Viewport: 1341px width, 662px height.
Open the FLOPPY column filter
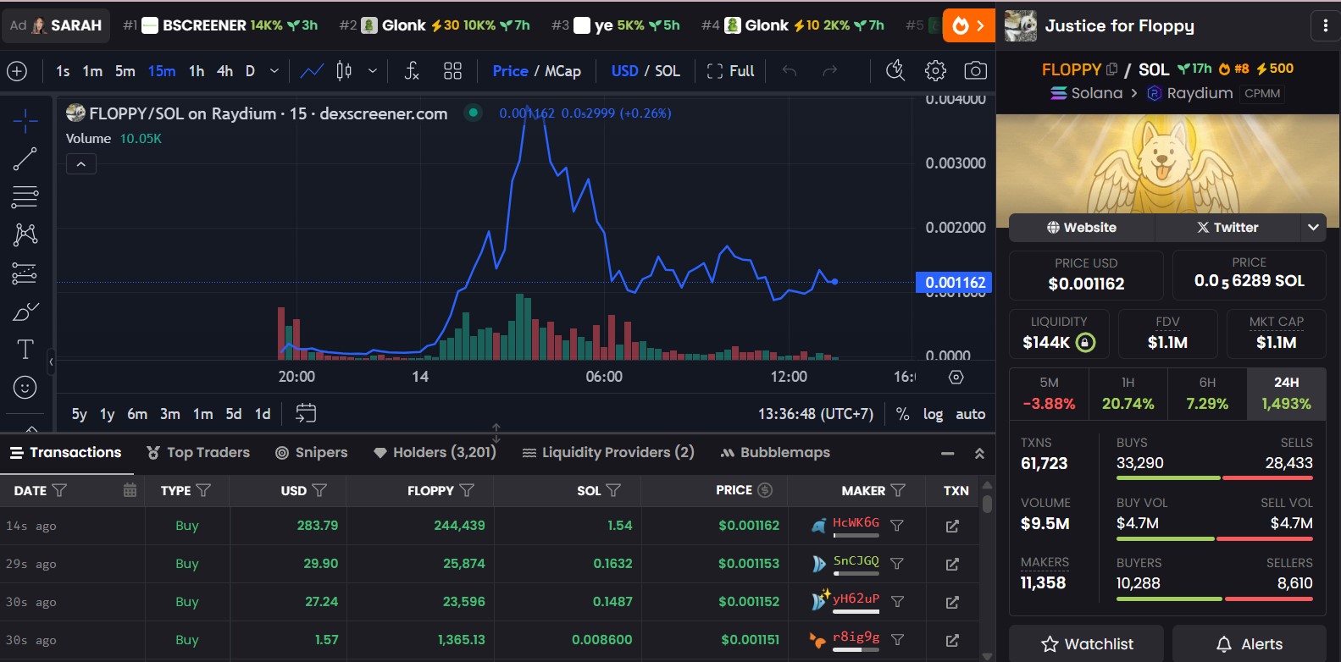click(467, 490)
